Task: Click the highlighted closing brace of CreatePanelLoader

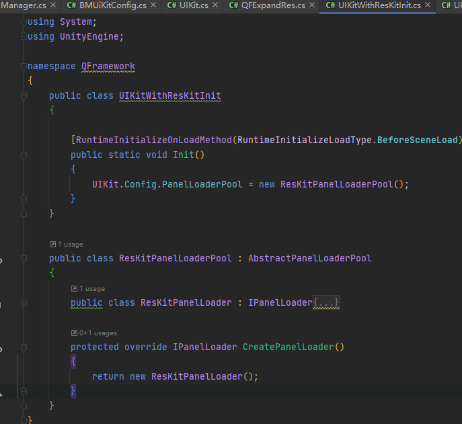Action: click(73, 391)
